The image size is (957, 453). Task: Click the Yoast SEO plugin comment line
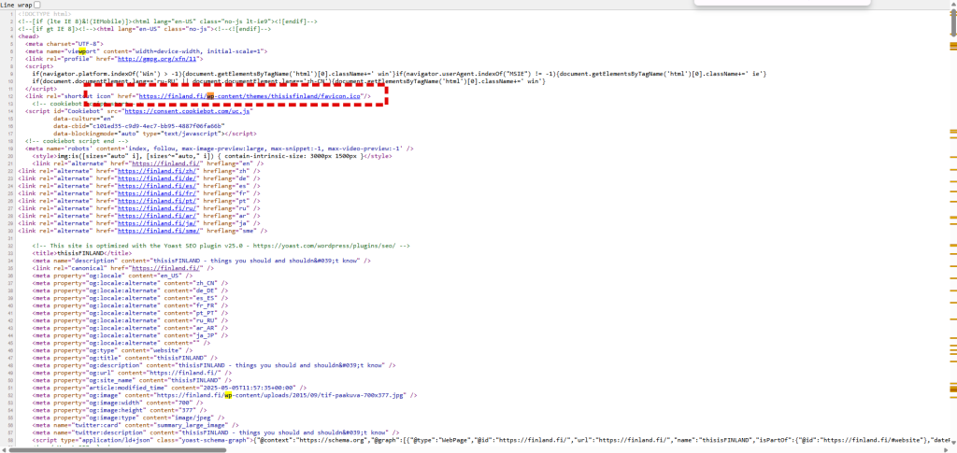[221, 245]
